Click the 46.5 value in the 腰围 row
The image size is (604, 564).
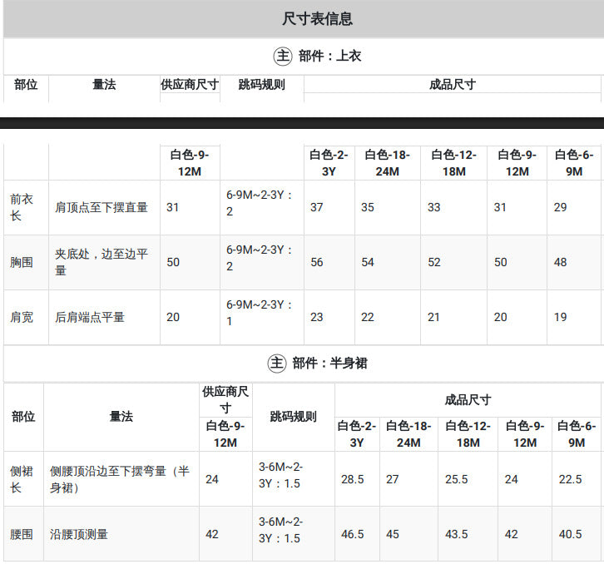tap(352, 534)
